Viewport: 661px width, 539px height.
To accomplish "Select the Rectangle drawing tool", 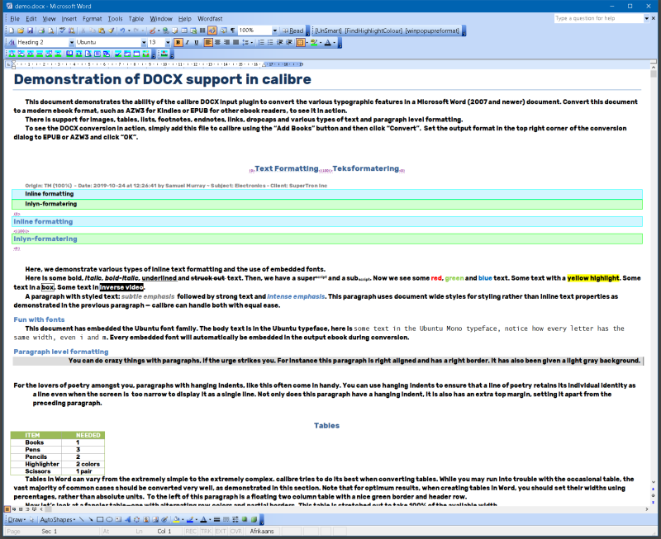I will 100,520.
